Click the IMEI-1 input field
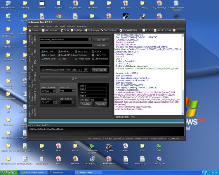The height and width of the screenshot is (175, 219). [93, 86]
